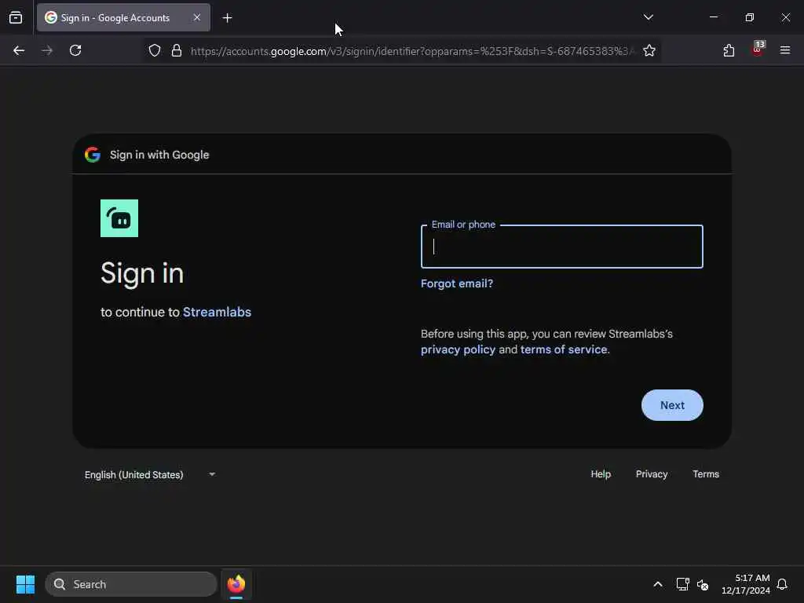Restore down the Firefox window
Screen dimensions: 804x603
coord(750,17)
